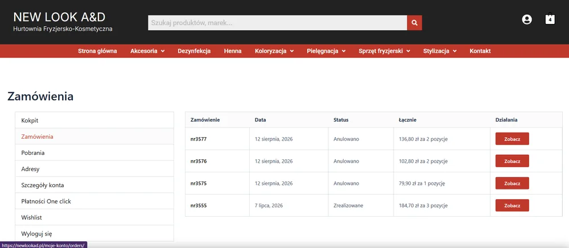Open the Henna menu item
Image resolution: width=569 pixels, height=248 pixels.
coord(233,51)
